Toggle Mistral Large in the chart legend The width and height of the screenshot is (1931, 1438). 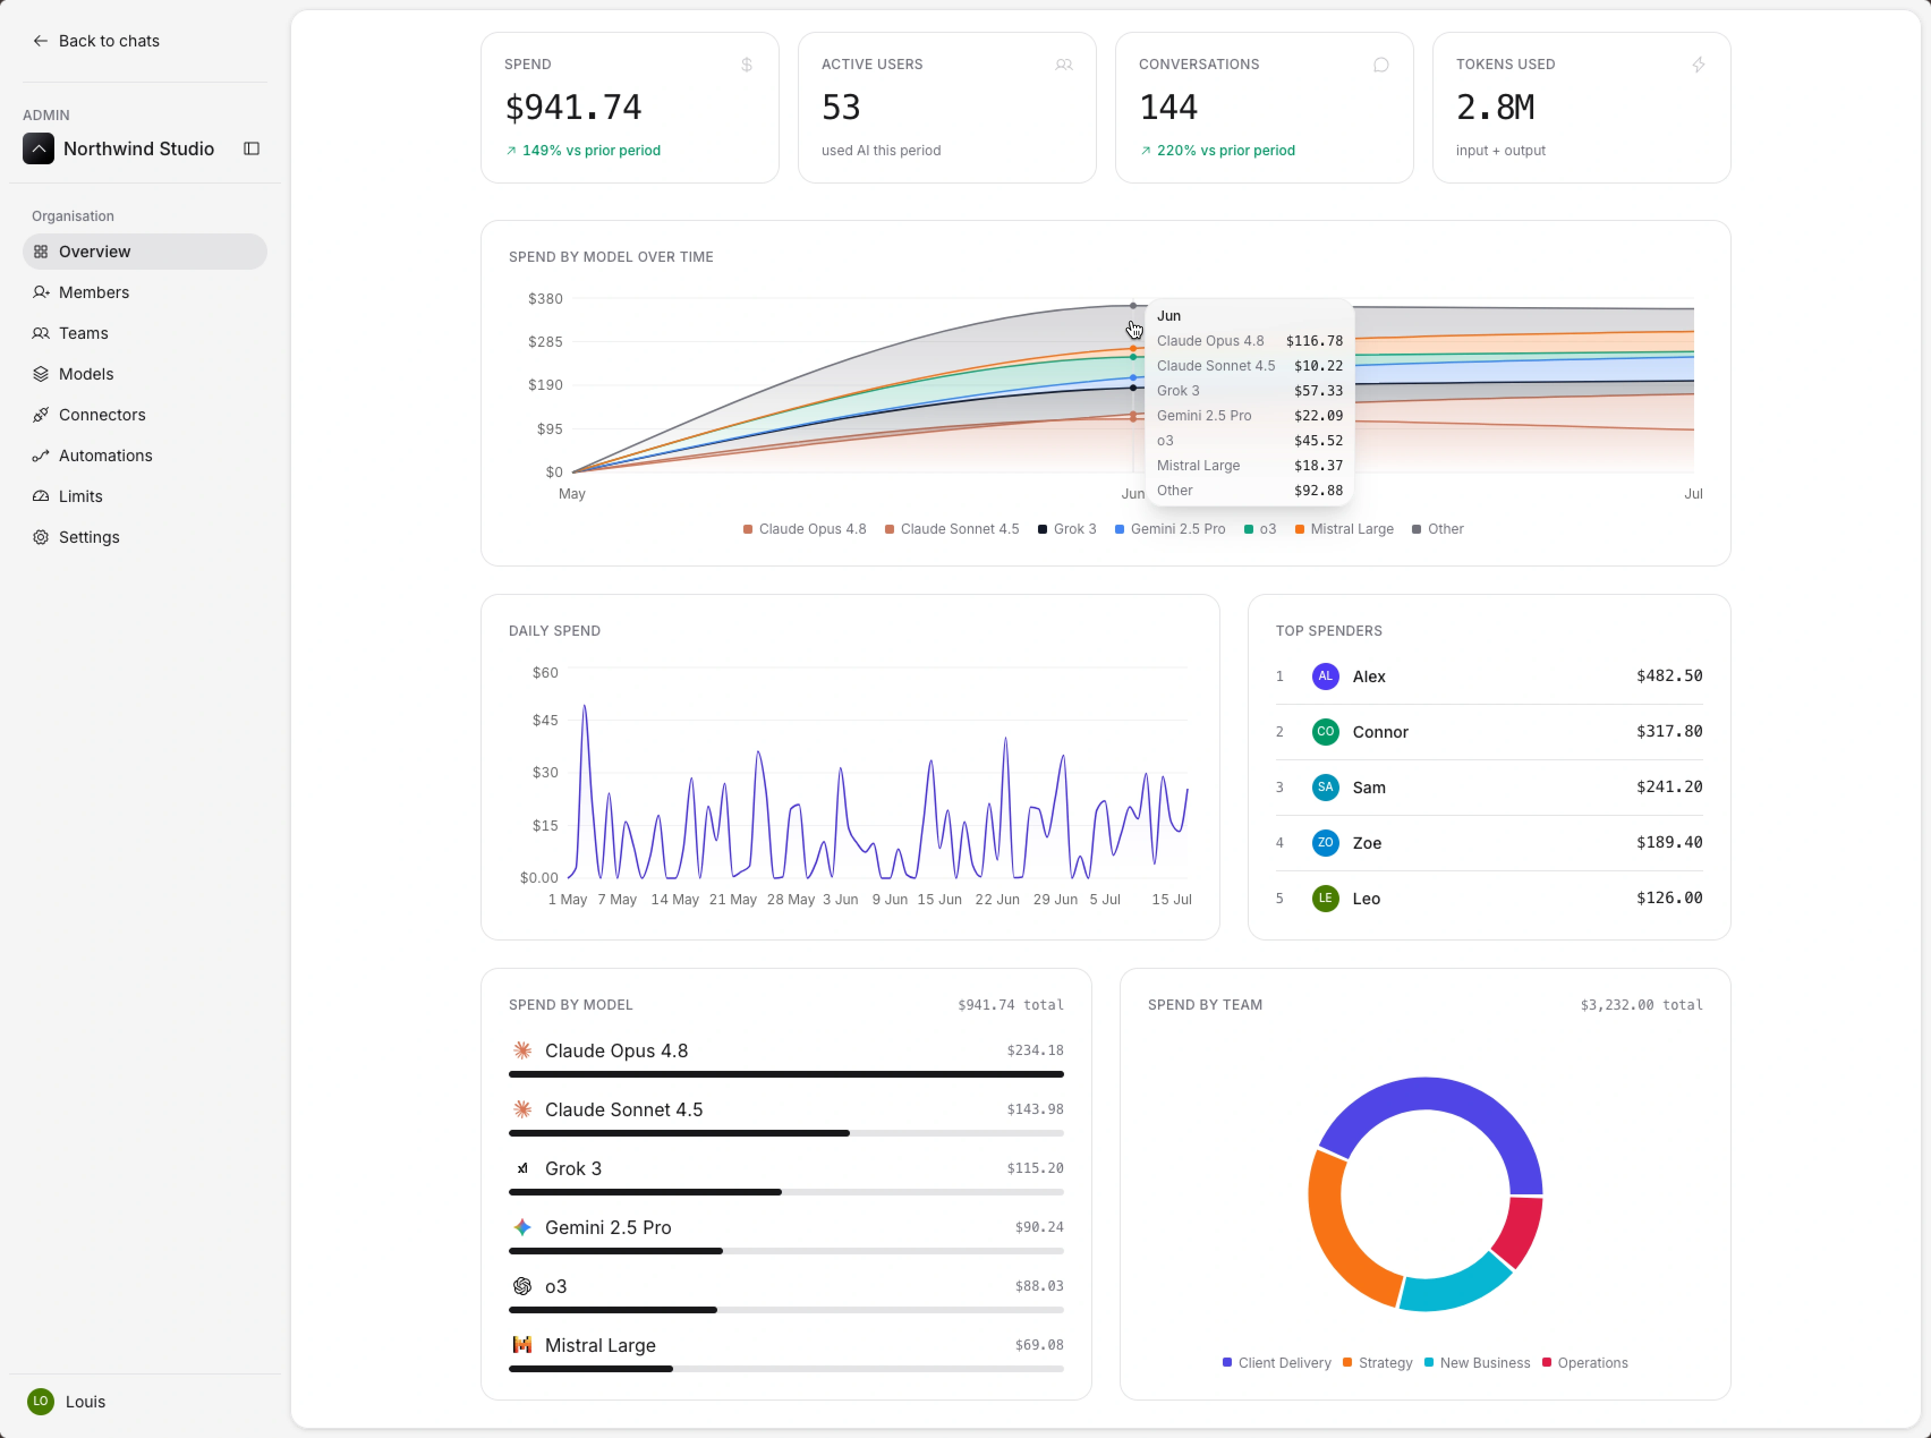point(1343,529)
